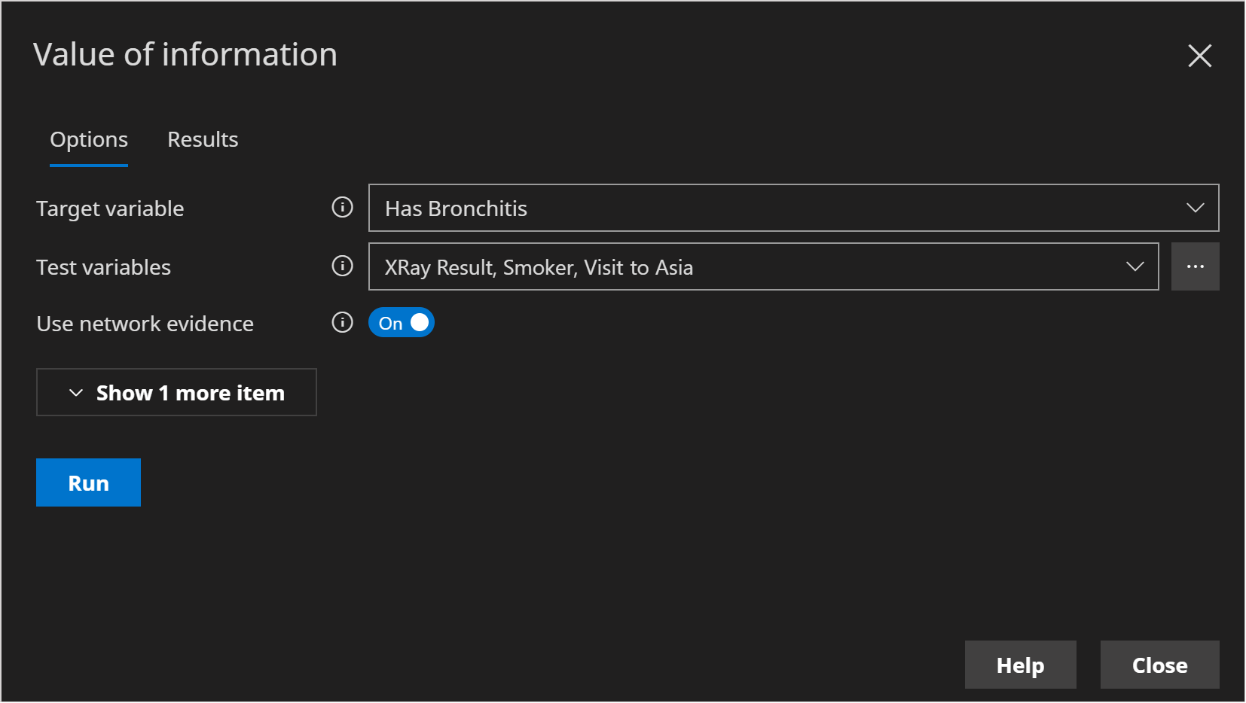Click the Use network evidence label

[x=145, y=324]
